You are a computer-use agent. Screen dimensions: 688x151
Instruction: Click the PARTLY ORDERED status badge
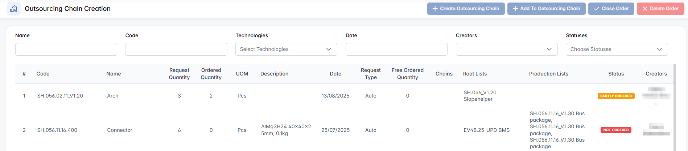coord(616,96)
